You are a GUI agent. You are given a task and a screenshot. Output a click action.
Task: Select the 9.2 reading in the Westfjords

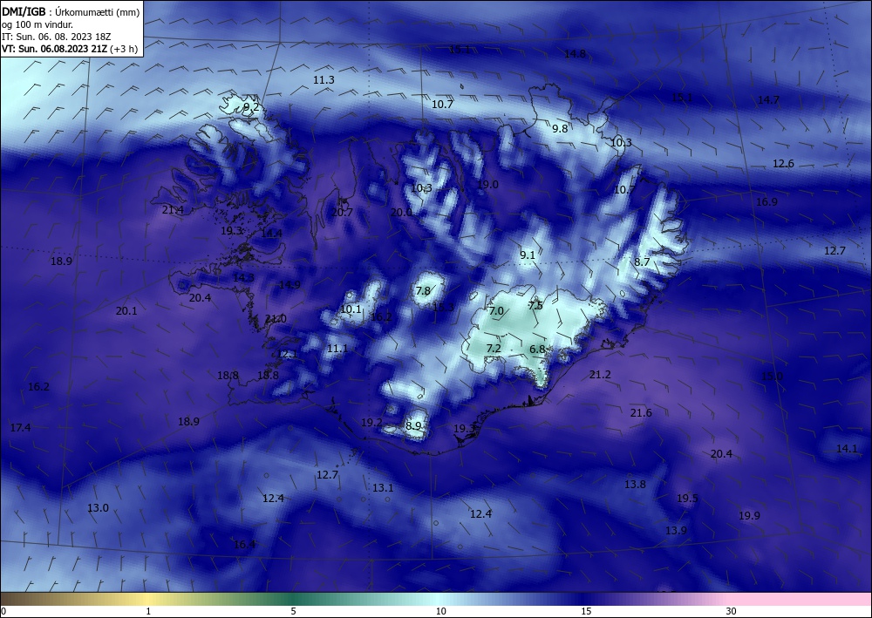click(251, 106)
